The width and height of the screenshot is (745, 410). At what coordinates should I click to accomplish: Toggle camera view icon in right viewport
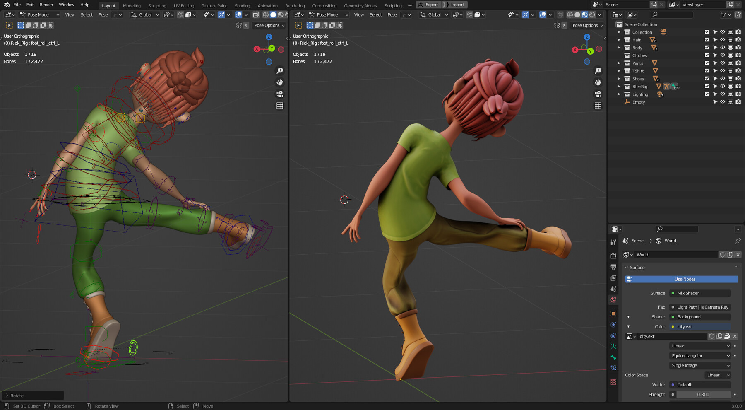click(x=598, y=94)
